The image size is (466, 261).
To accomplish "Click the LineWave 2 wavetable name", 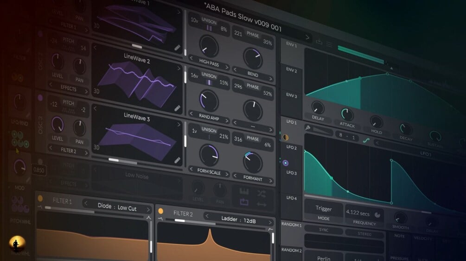I will pyautogui.click(x=137, y=59).
